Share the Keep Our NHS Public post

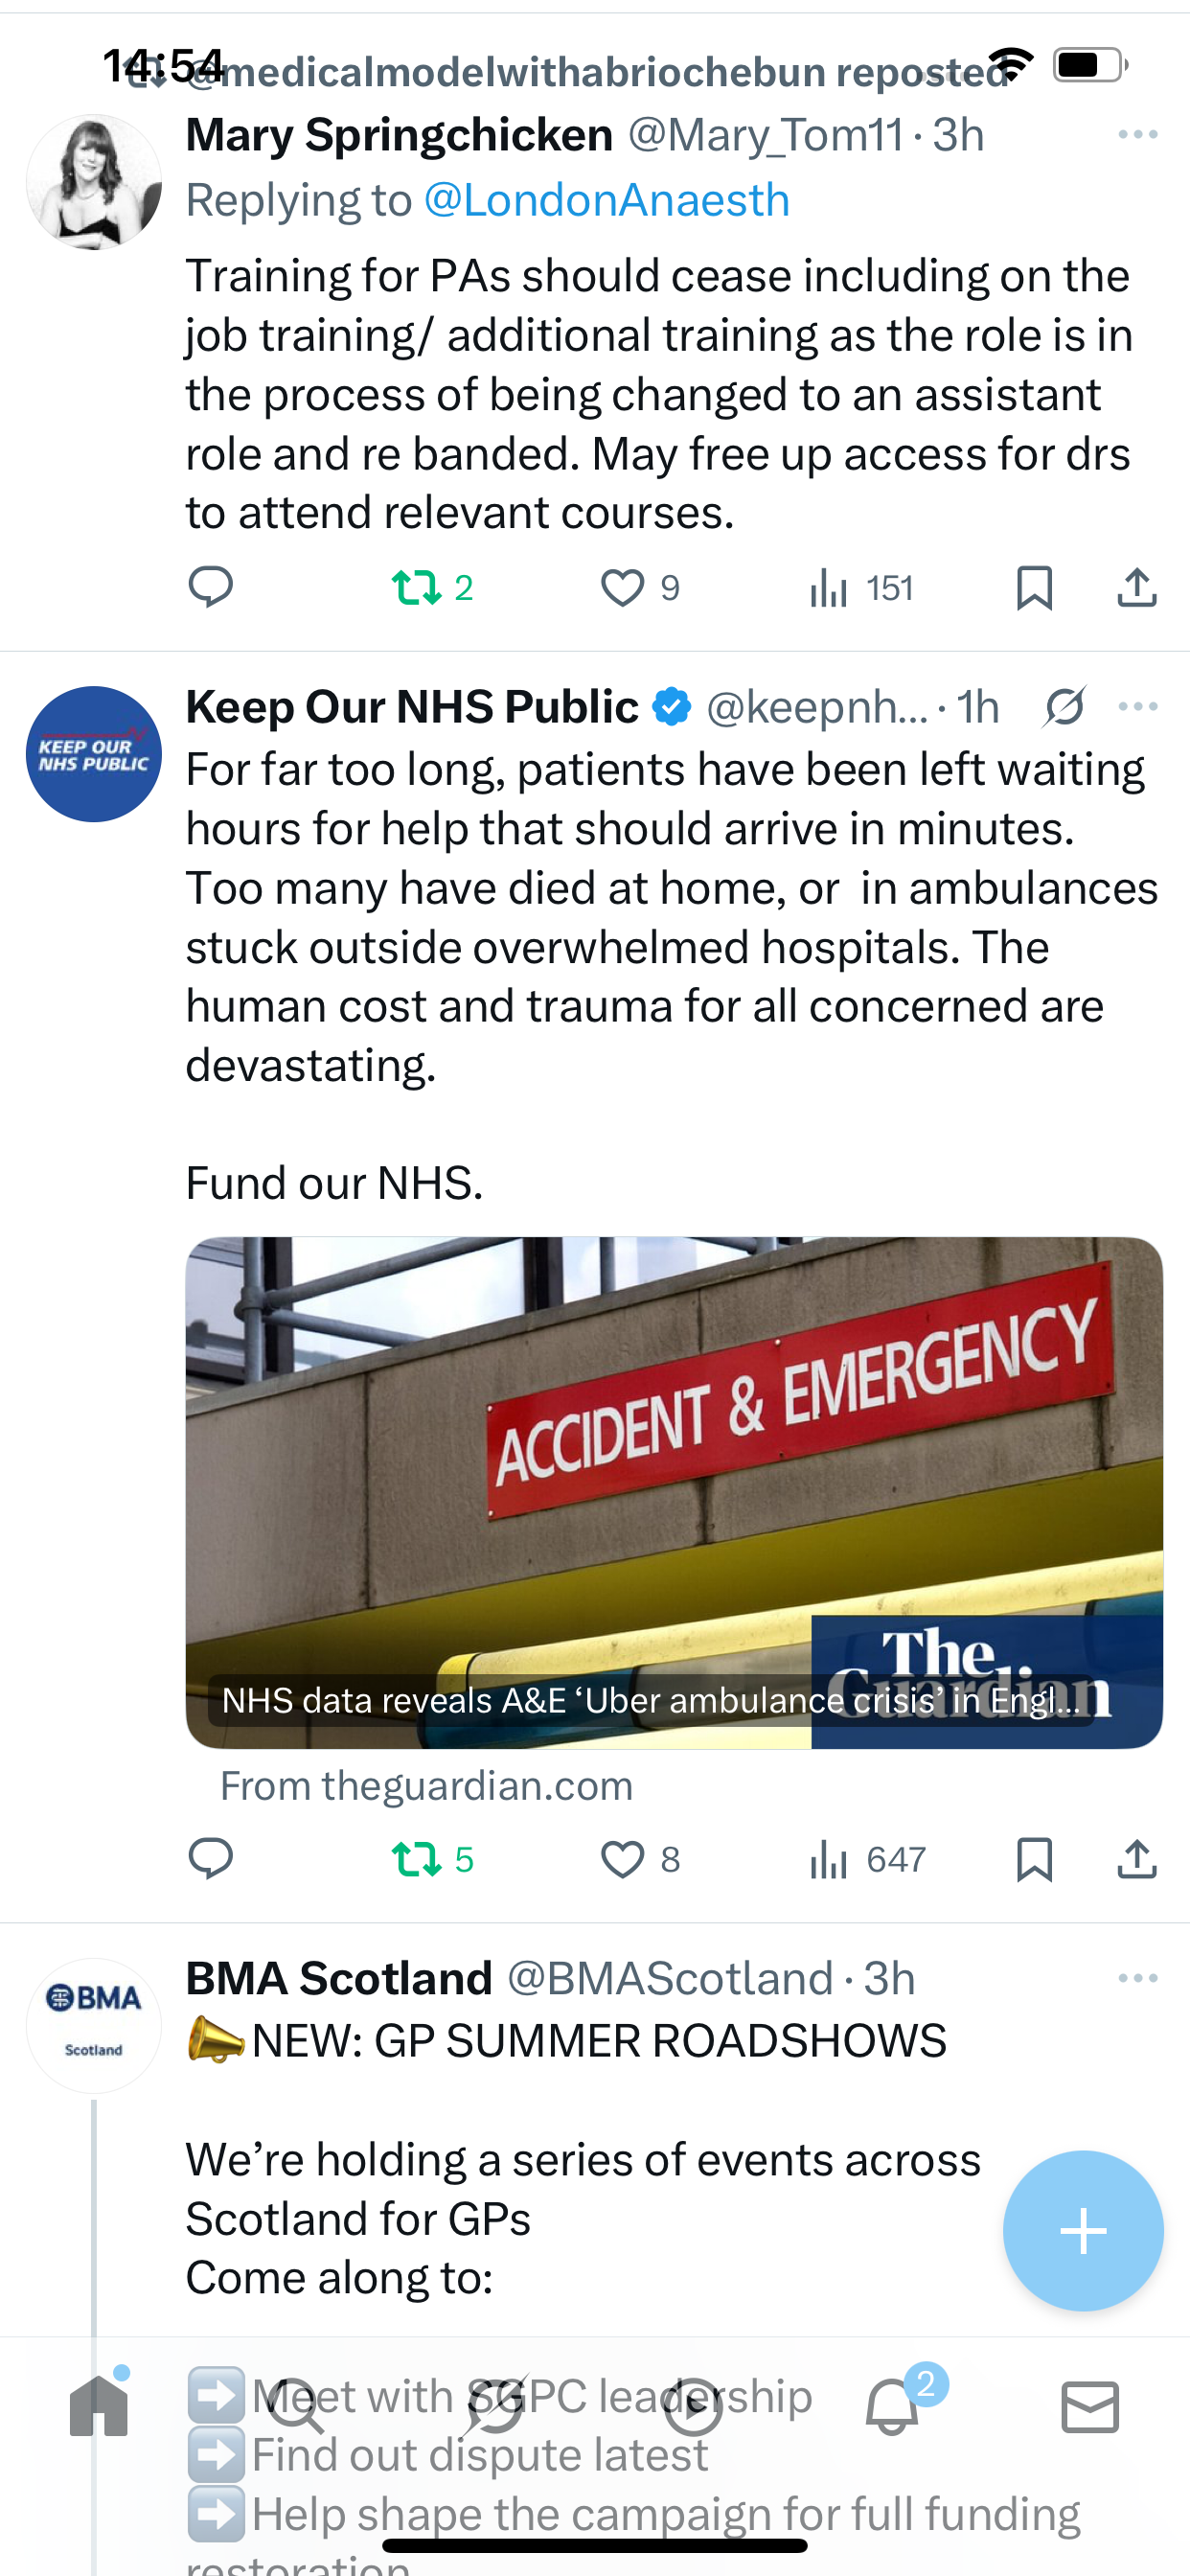(x=1137, y=1859)
